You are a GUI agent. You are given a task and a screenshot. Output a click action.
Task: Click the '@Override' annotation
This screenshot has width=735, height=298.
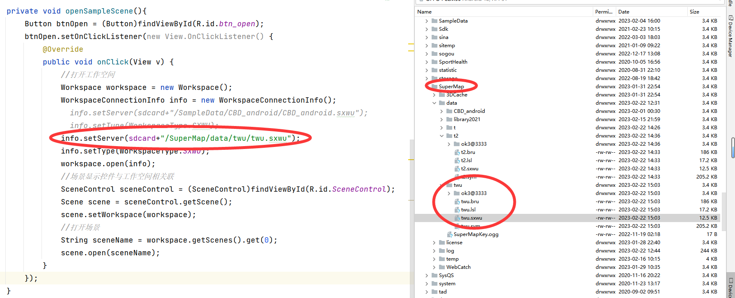(63, 49)
